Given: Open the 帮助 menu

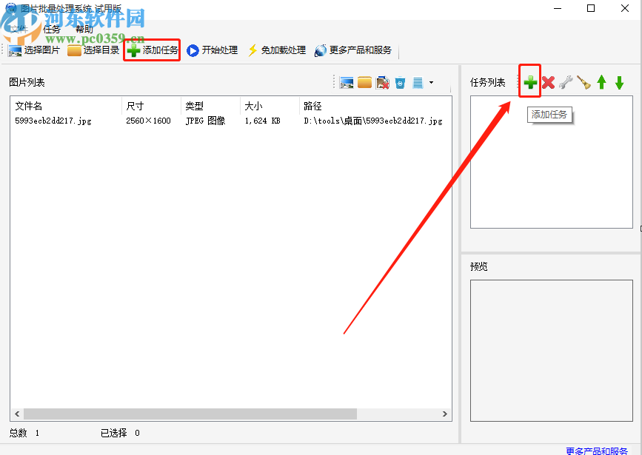Looking at the screenshot, I should (x=83, y=29).
